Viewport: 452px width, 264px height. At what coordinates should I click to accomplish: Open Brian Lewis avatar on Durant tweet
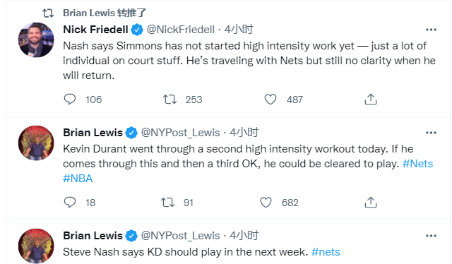click(36, 143)
